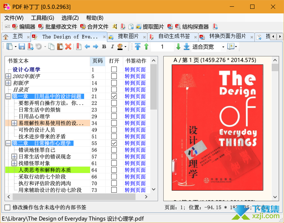Toggle italic bookmark text style
This screenshot has height=223, width=284.
[112, 47]
